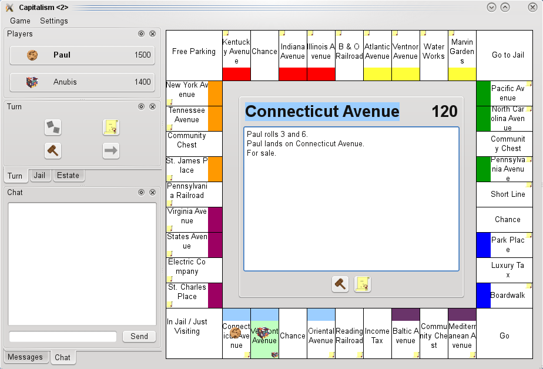543x369 pixels.
Task: Start auction using Turn panel gavel icon
Action: coord(53,150)
